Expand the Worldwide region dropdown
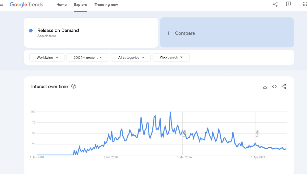The width and height of the screenshot is (307, 174). pyautogui.click(x=47, y=57)
